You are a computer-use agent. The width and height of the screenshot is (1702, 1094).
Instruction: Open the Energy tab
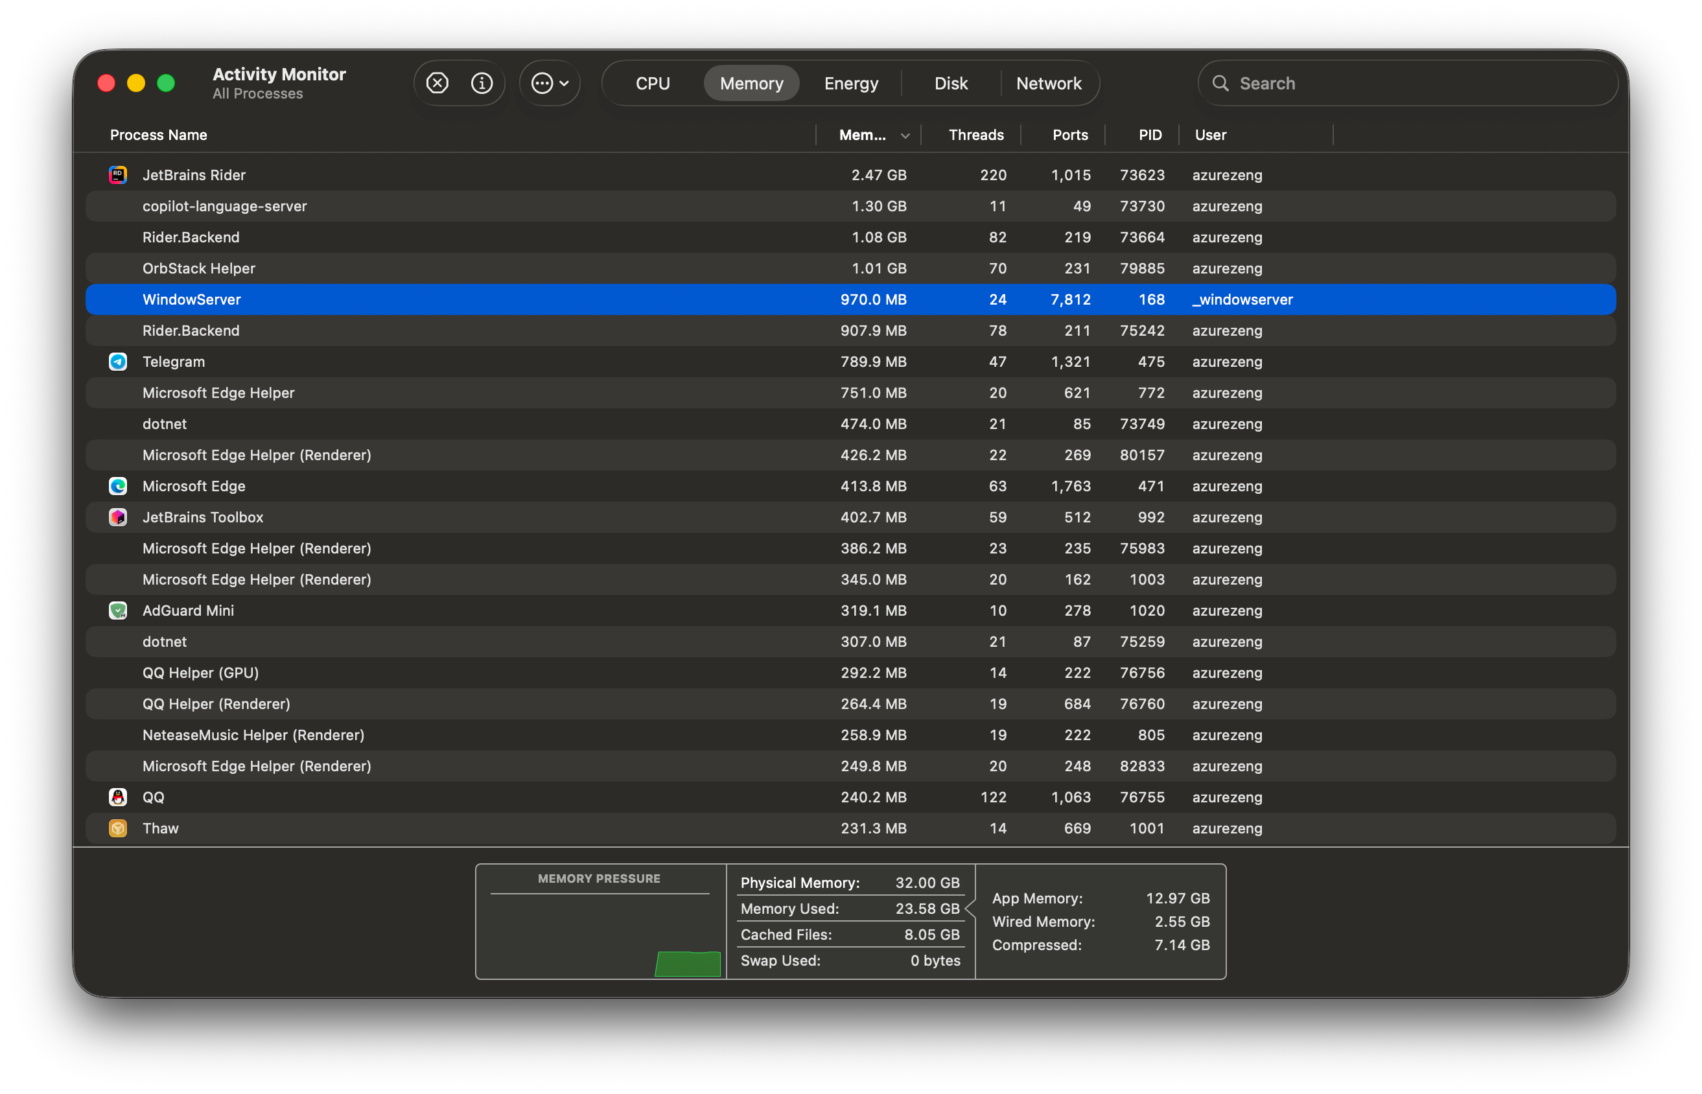[x=851, y=83]
